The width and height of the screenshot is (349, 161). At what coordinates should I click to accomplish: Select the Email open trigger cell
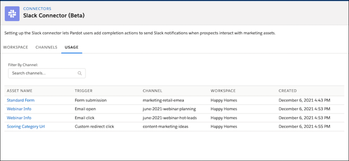click(x=85, y=109)
